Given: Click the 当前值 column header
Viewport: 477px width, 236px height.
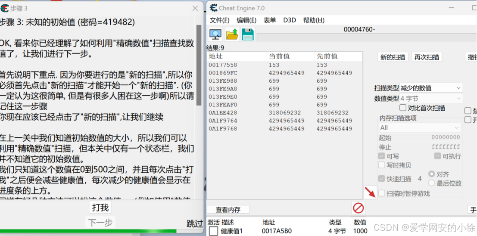Looking at the screenshot, I should pos(290,56).
